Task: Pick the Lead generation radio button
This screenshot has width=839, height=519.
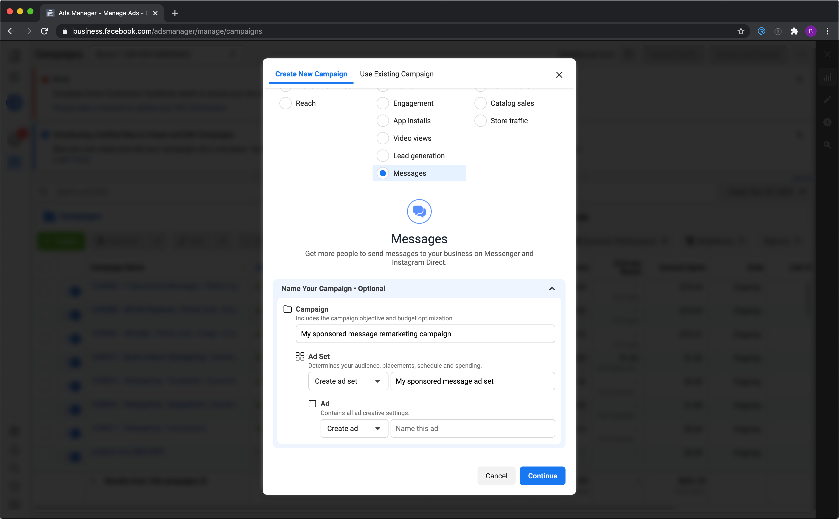Action: pos(383,156)
